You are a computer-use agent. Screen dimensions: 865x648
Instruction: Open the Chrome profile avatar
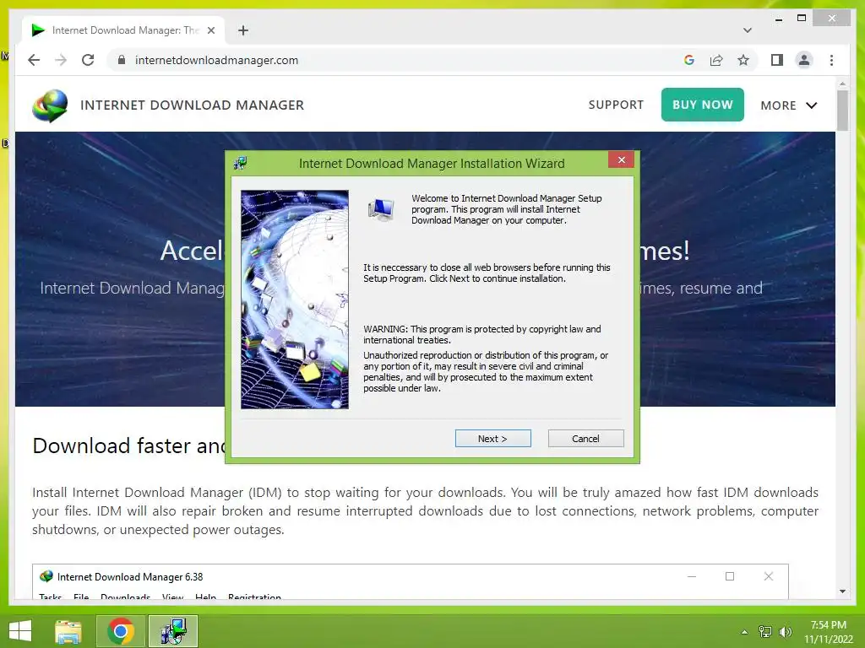click(x=804, y=60)
